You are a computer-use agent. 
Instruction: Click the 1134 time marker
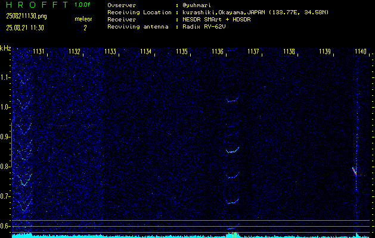(x=145, y=51)
